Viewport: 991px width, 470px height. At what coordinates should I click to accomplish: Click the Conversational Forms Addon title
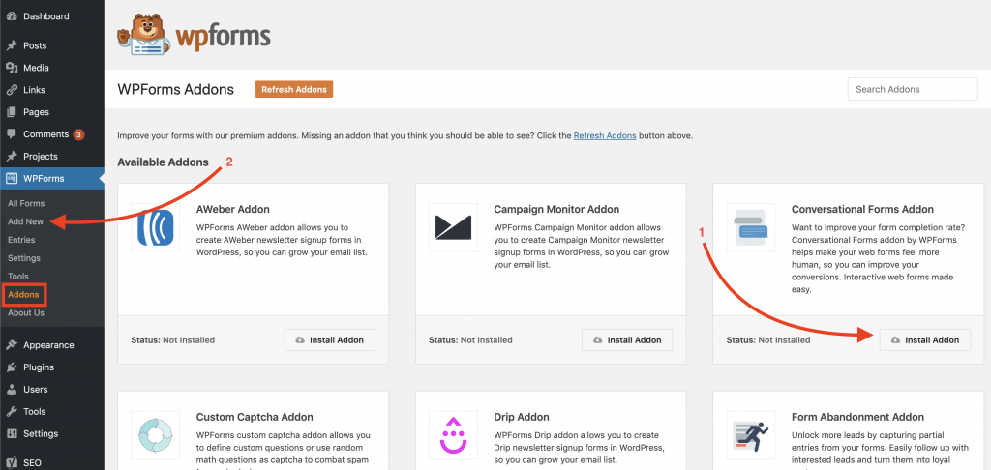tap(862, 209)
